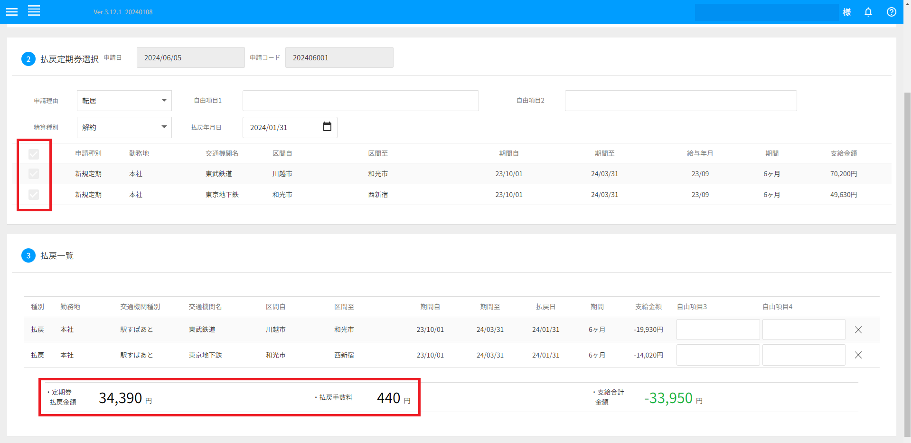This screenshot has width=911, height=443.
Task: Open the hamburger main menu icon
Action: click(12, 12)
